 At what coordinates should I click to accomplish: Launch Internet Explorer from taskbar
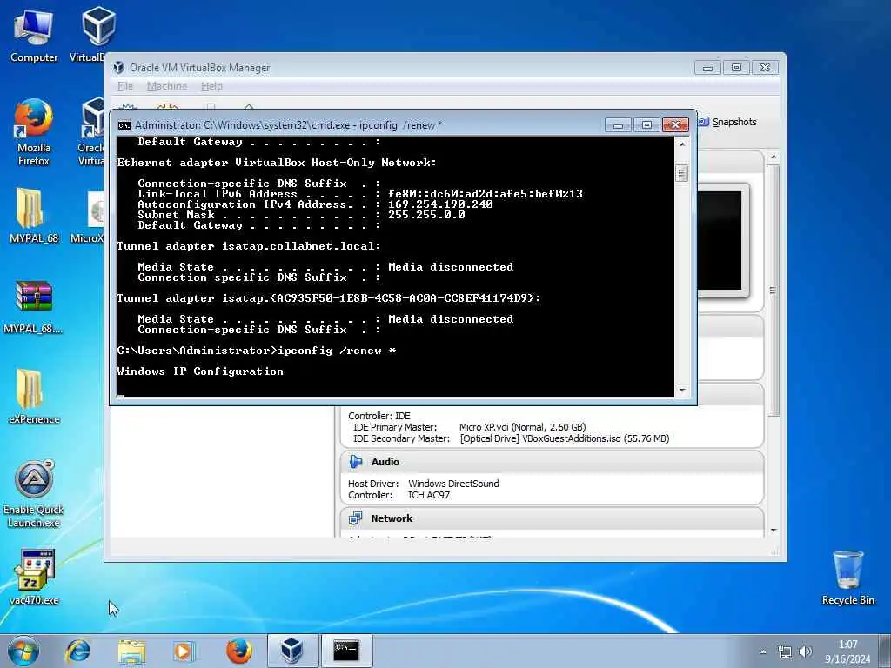[x=77, y=651]
